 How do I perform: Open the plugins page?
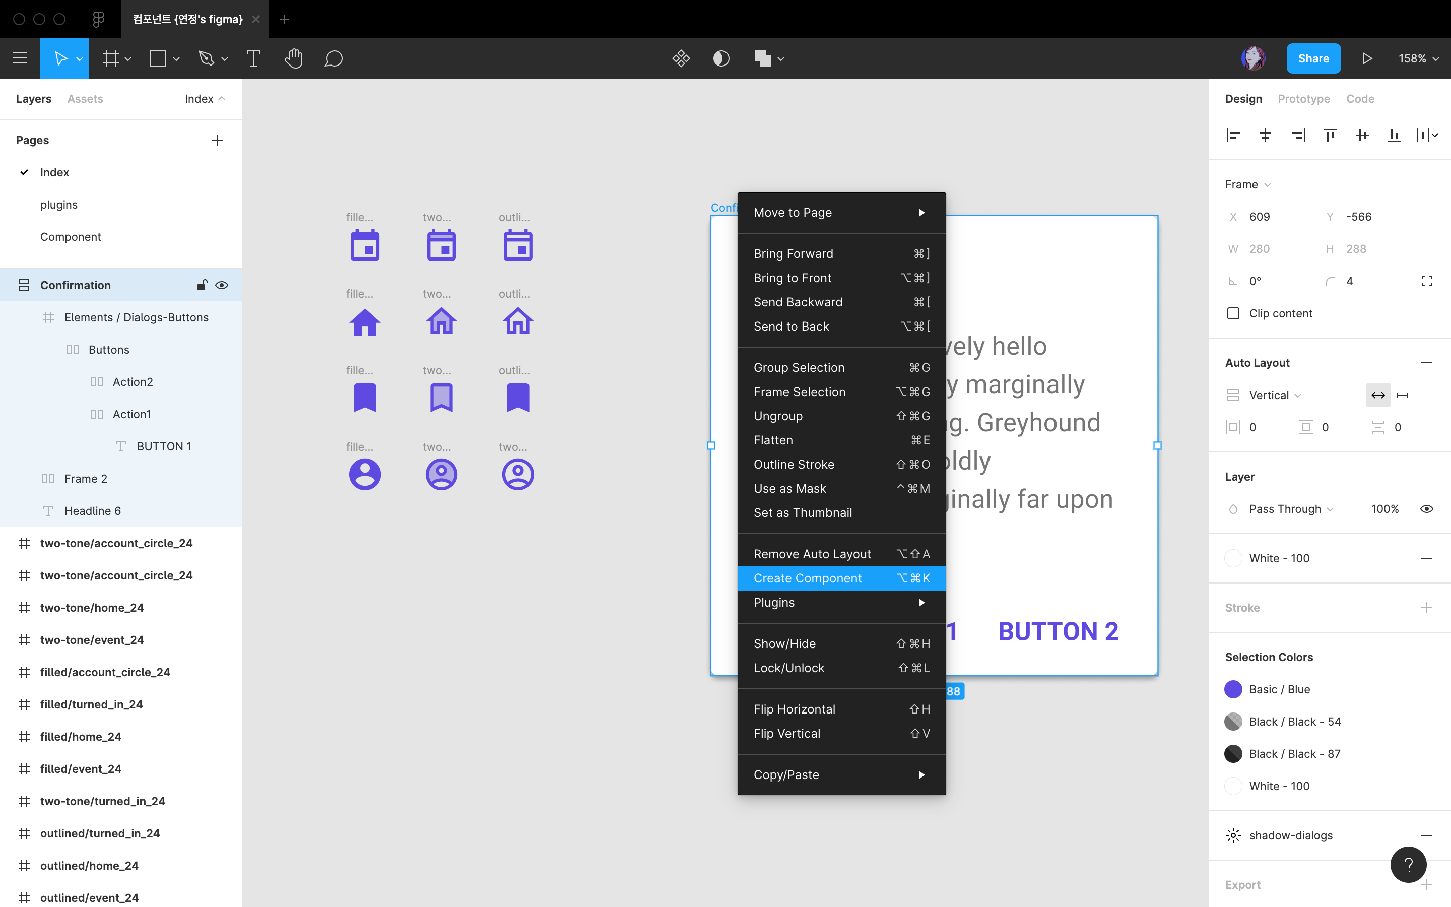pyautogui.click(x=59, y=205)
